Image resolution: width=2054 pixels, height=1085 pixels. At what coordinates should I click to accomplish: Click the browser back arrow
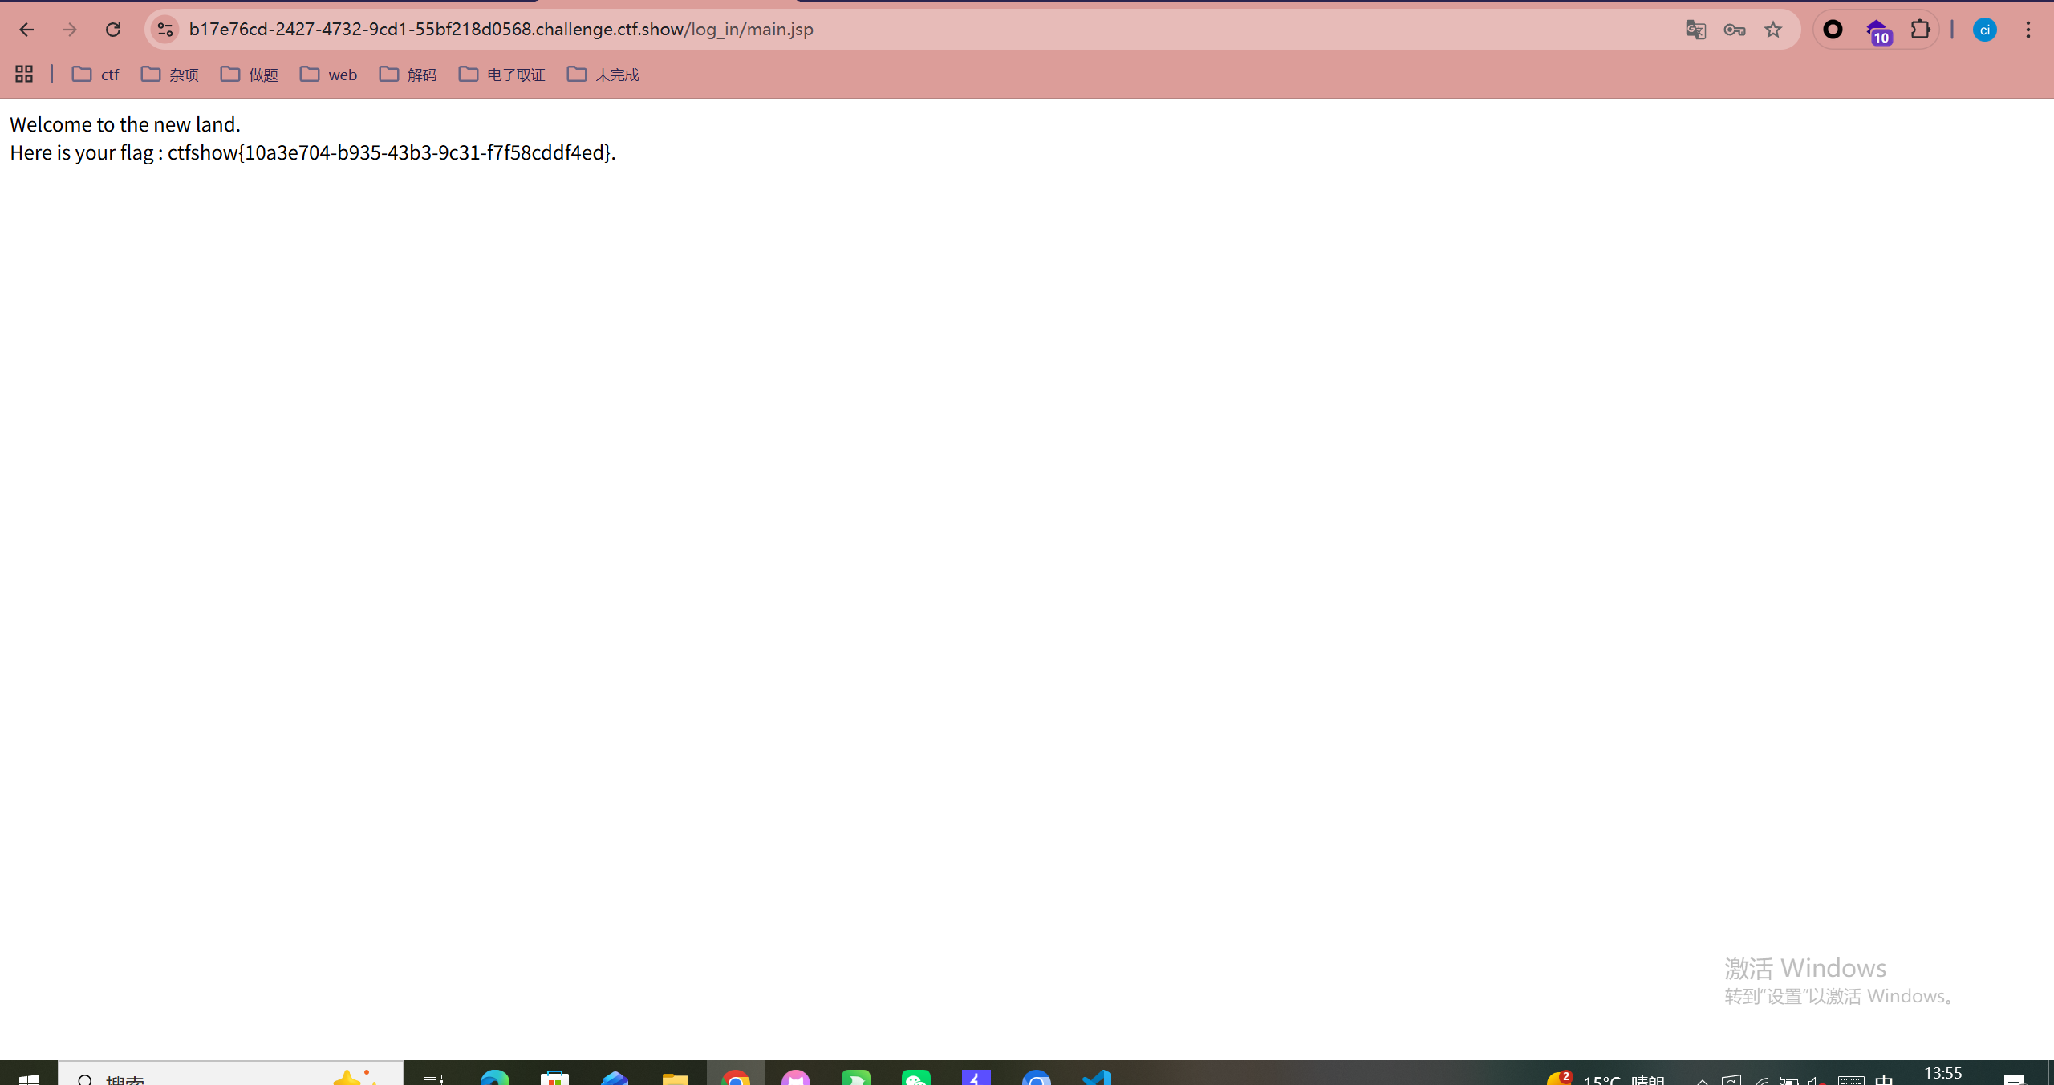(26, 30)
